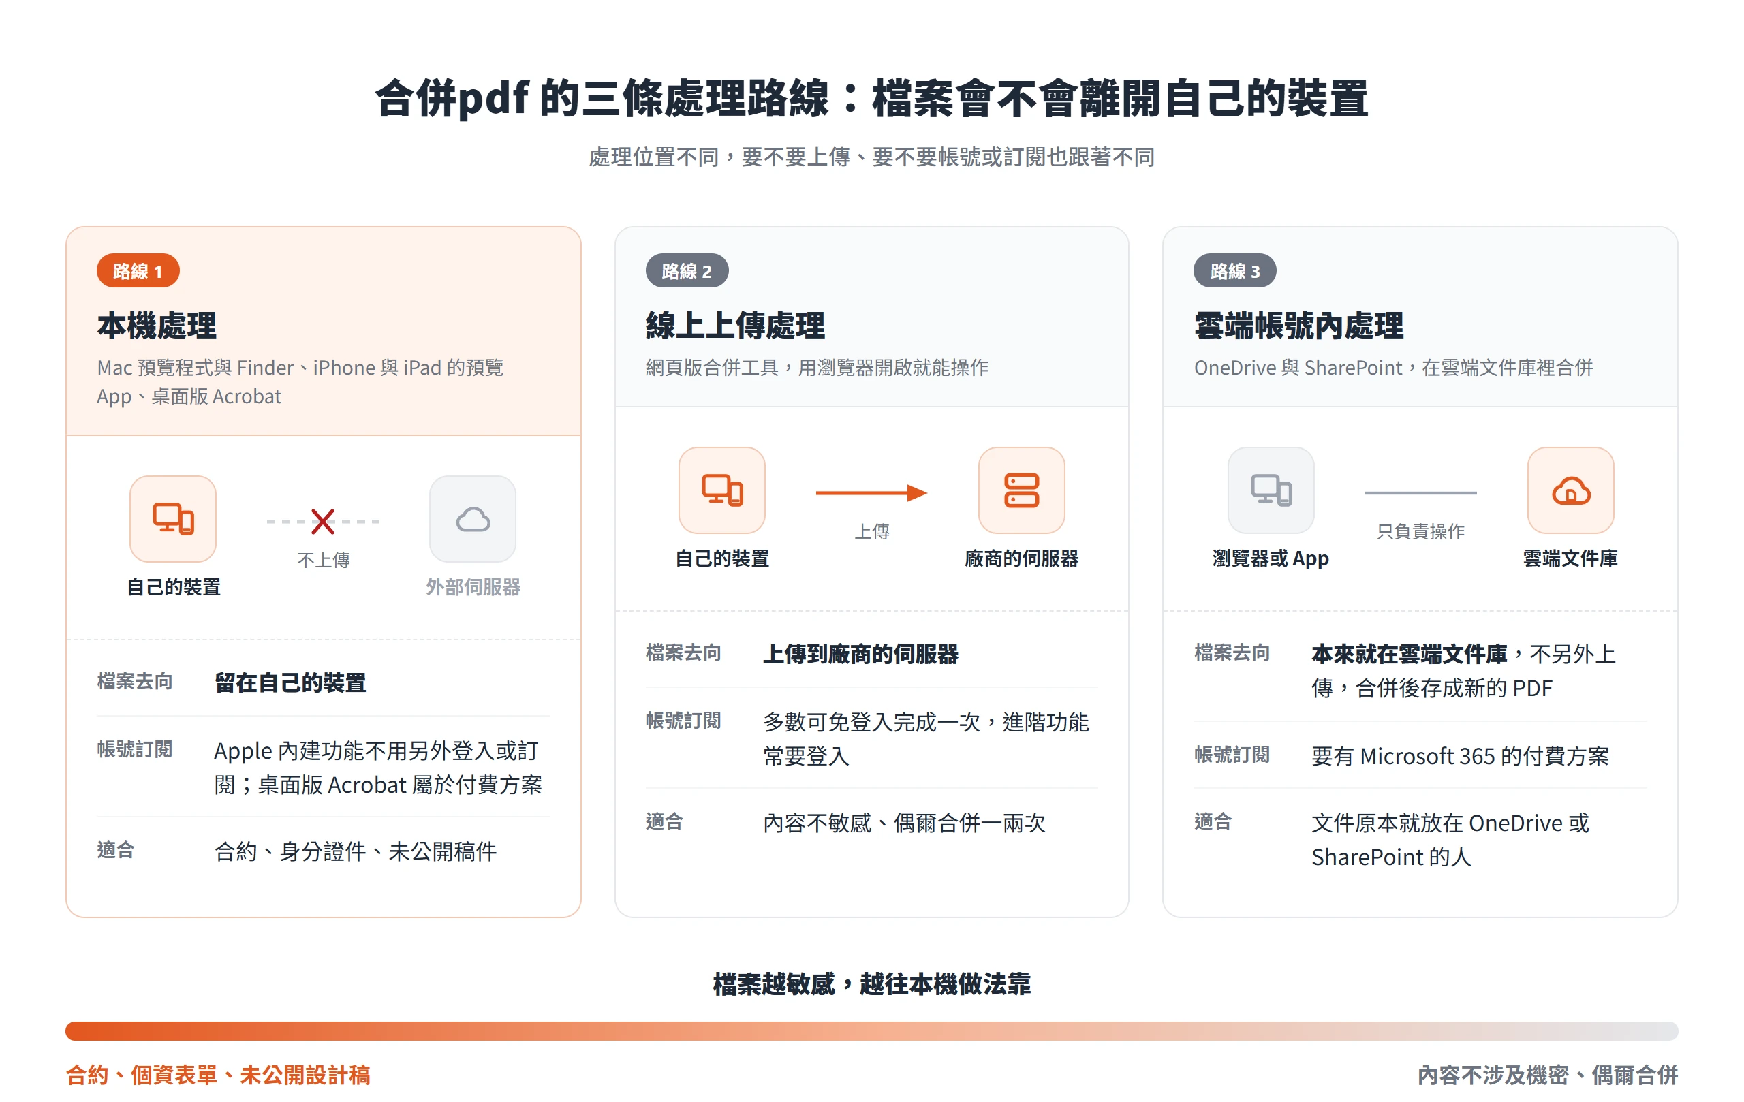Click the label 廠商的伺服器
The height and width of the screenshot is (1102, 1744).
[1022, 559]
